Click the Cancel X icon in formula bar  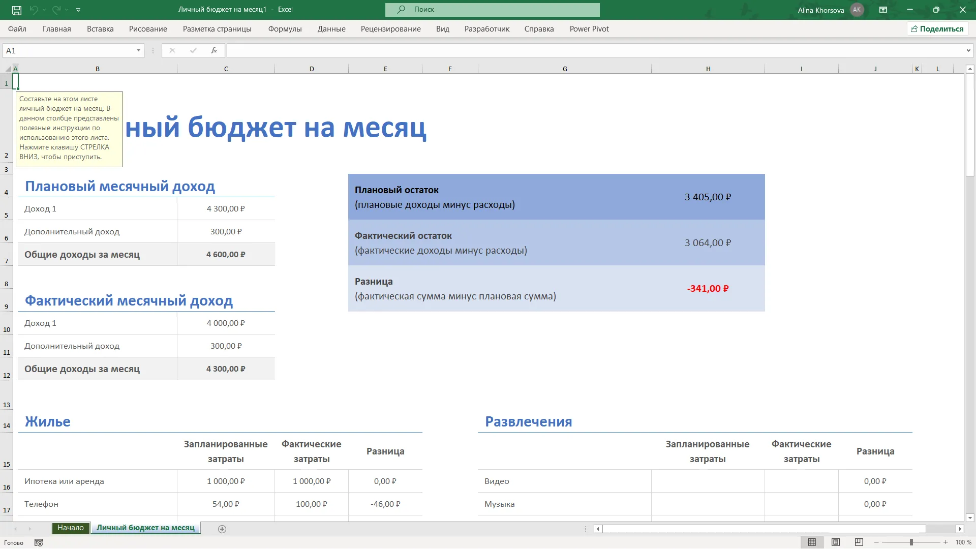[172, 50]
